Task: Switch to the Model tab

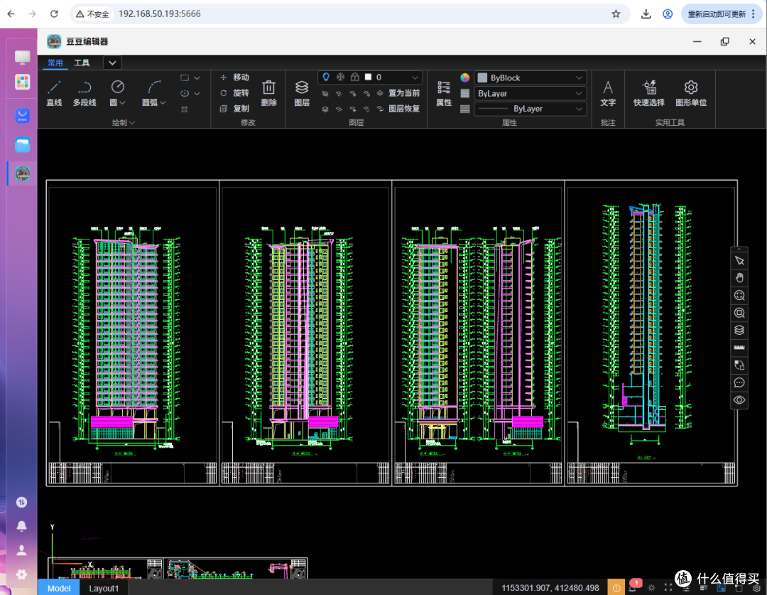Action: pos(59,588)
